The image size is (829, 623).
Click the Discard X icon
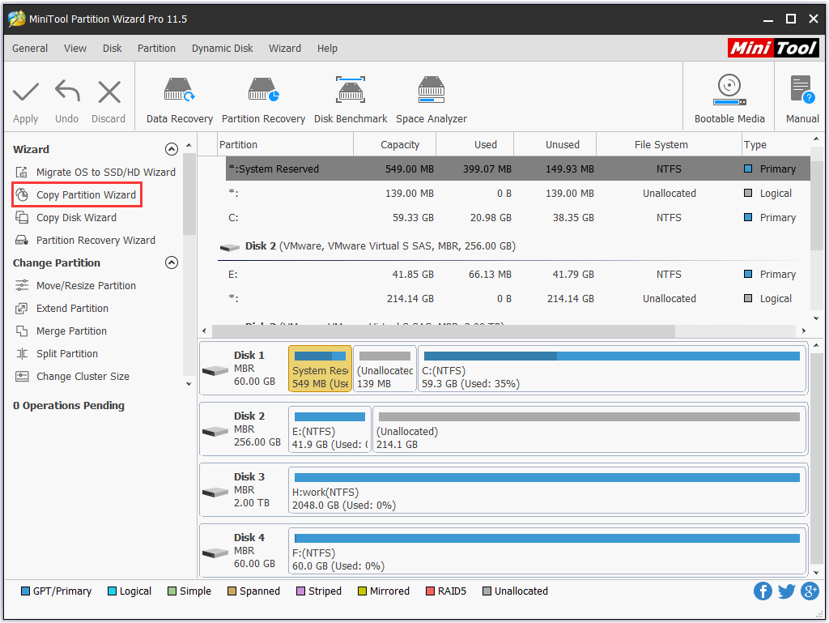click(x=109, y=92)
